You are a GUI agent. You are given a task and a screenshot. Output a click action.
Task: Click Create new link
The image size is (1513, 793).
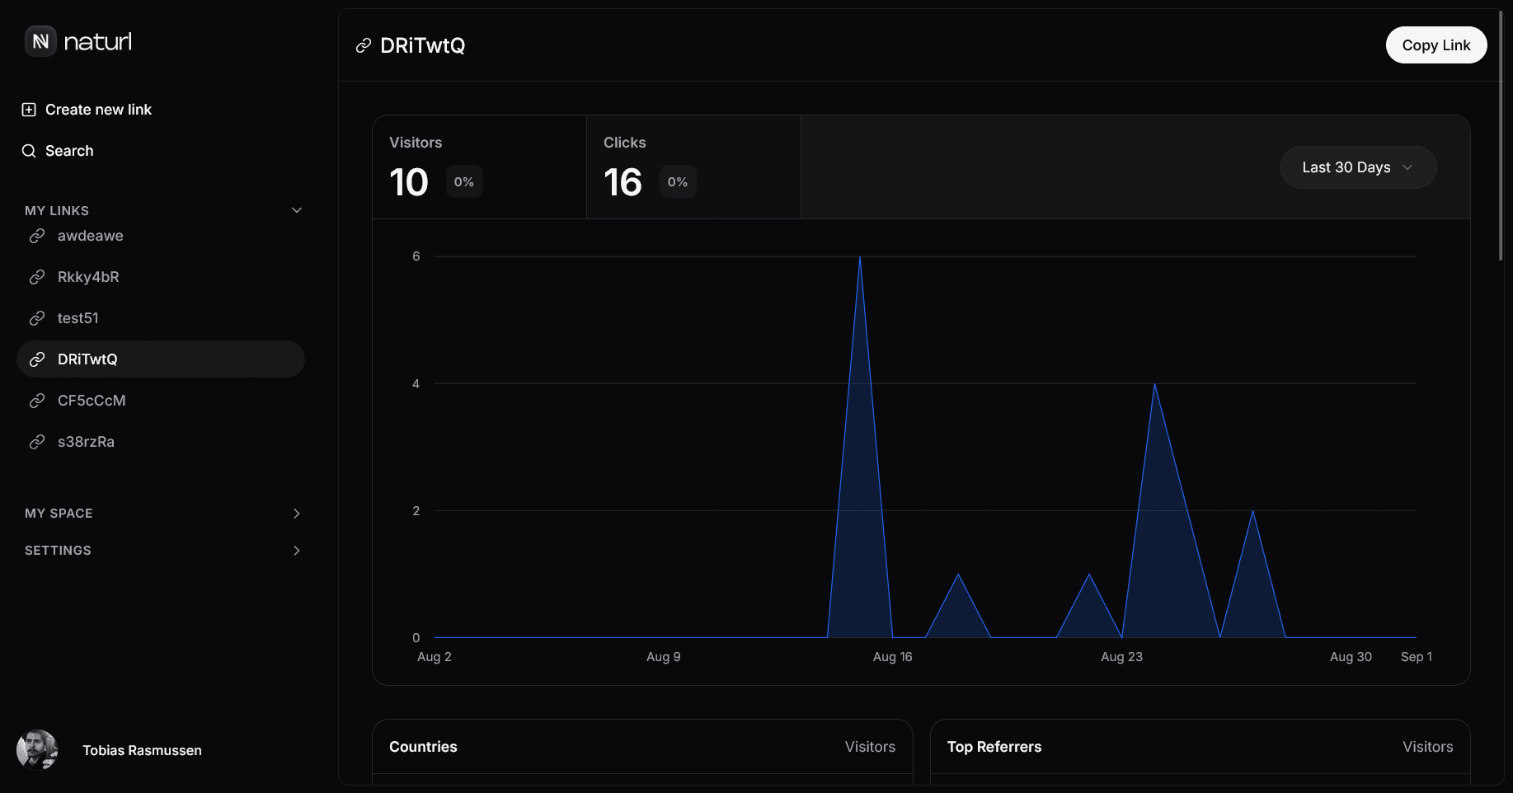pyautogui.click(x=98, y=110)
